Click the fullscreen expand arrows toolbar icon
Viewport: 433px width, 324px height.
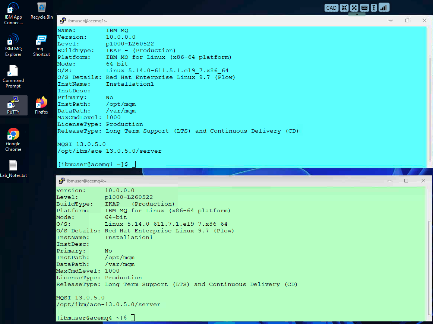(354, 8)
